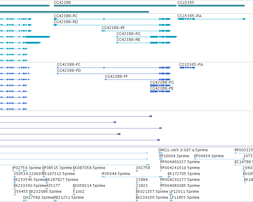253x202 pixels.
Task: Open the EP04434.3prime feature
Action: [209, 156]
